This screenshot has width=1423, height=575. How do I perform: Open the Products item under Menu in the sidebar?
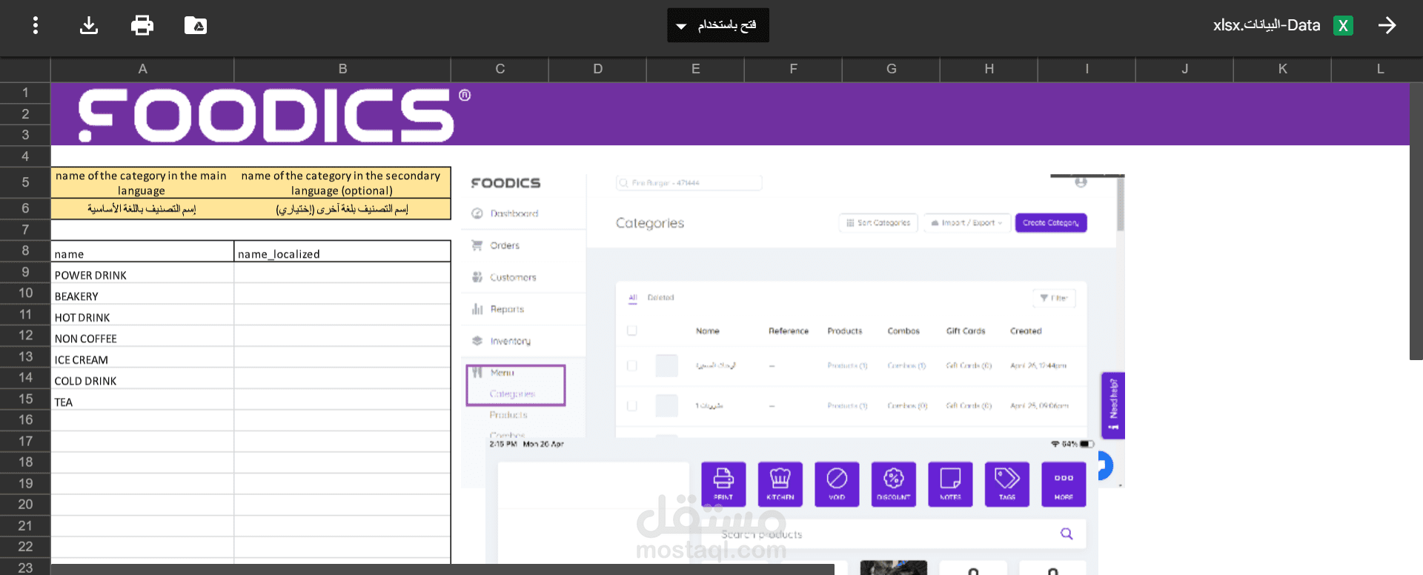pos(508,415)
